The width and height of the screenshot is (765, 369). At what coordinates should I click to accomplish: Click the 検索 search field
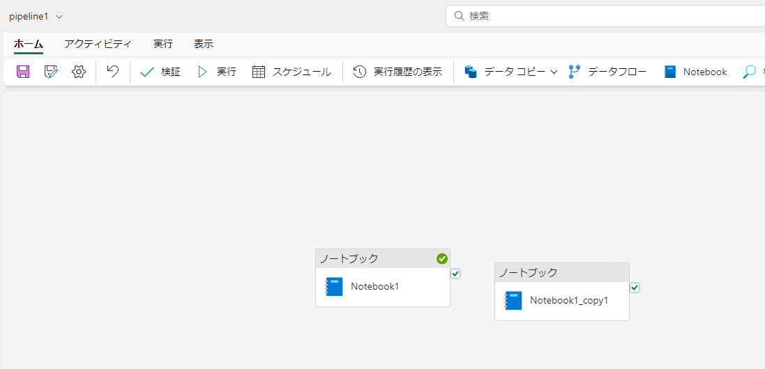pyautogui.click(x=605, y=16)
